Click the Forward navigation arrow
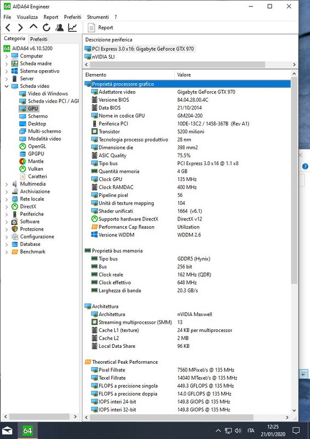Image resolution: width=310 pixels, height=439 pixels. (x=20, y=27)
